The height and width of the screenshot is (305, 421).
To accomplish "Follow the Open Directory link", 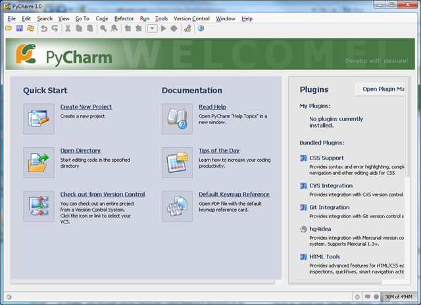I will click(80, 151).
